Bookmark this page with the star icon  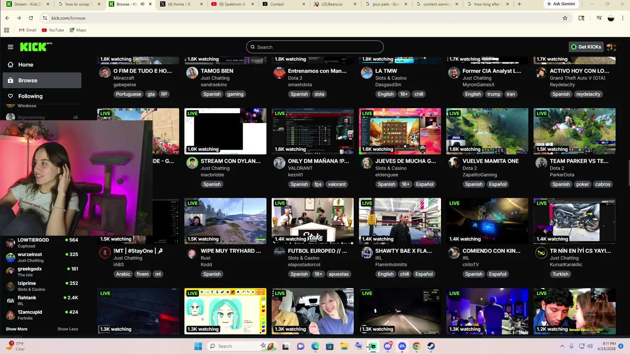coord(565,18)
